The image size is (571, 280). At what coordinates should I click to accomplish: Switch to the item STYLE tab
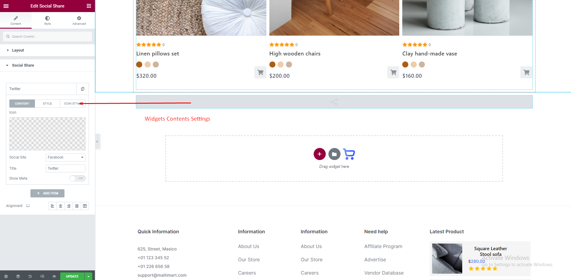click(x=47, y=103)
